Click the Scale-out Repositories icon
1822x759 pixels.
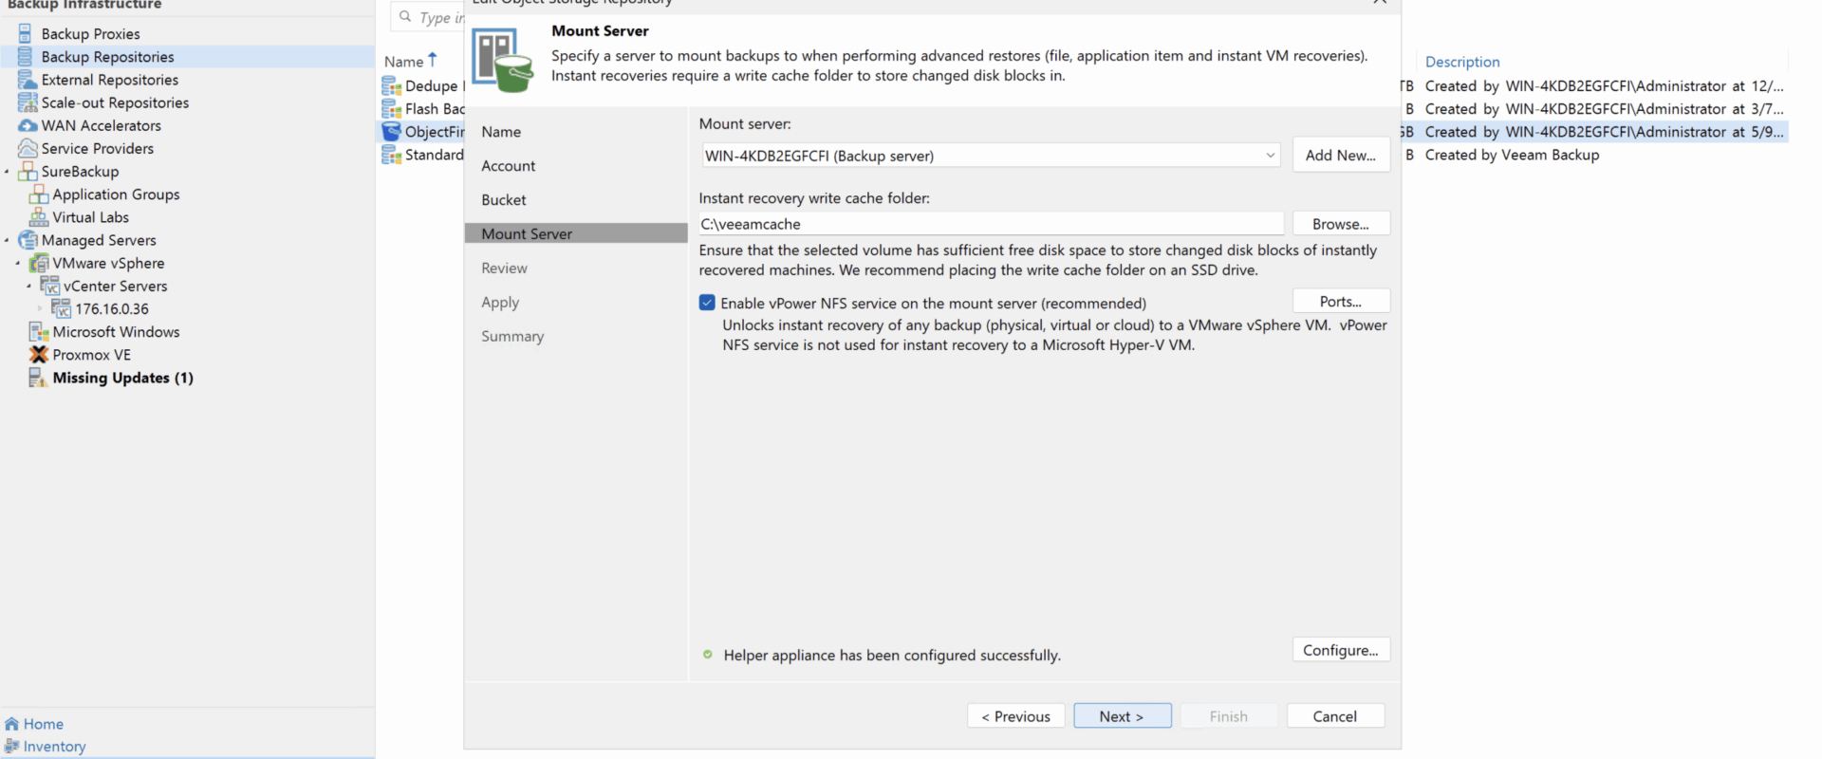[x=28, y=102]
